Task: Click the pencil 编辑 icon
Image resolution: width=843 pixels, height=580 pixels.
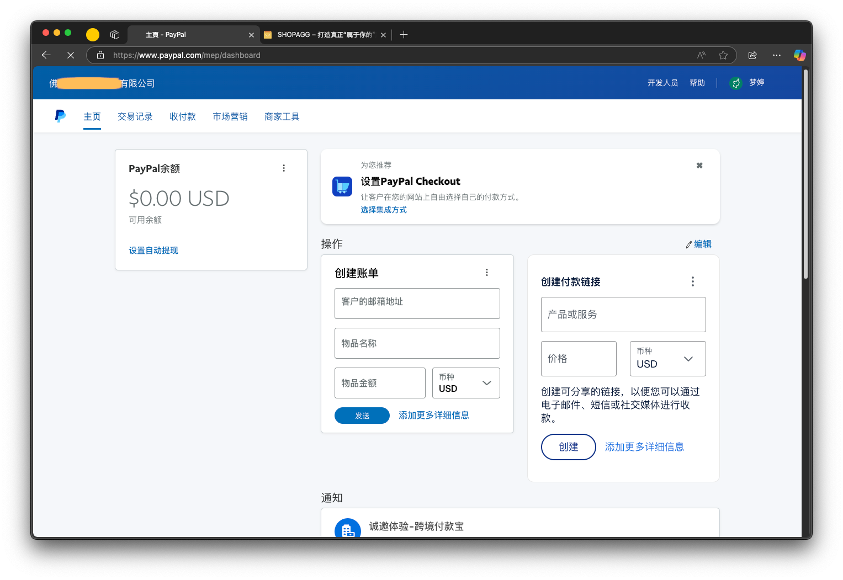Action: pyautogui.click(x=689, y=244)
